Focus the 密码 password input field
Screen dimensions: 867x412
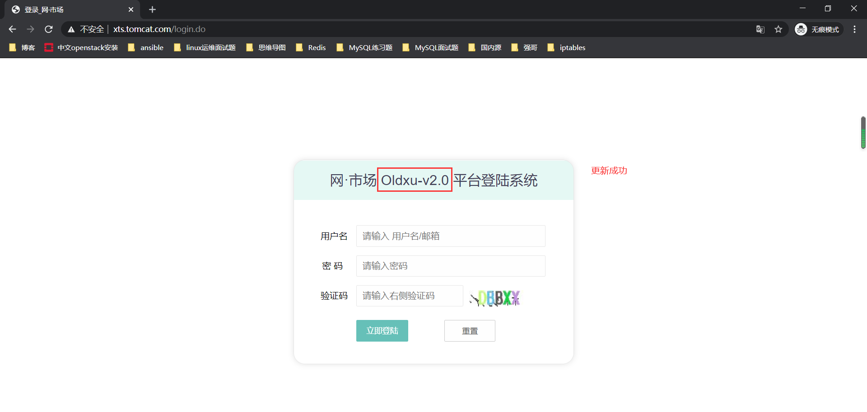(x=451, y=266)
